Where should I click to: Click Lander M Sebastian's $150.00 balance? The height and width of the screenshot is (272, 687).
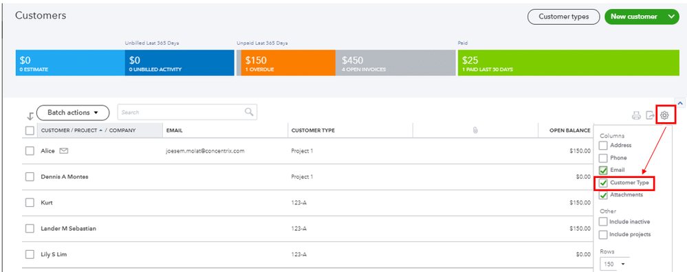[580, 229]
